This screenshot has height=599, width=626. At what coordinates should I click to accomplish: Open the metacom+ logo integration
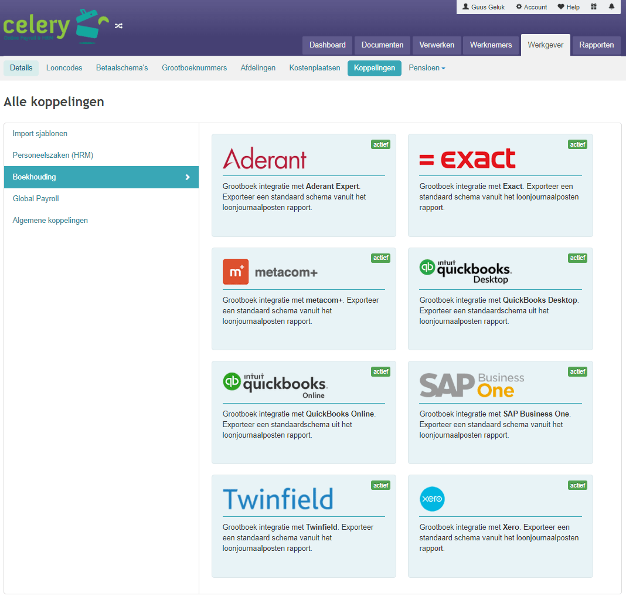tap(270, 272)
